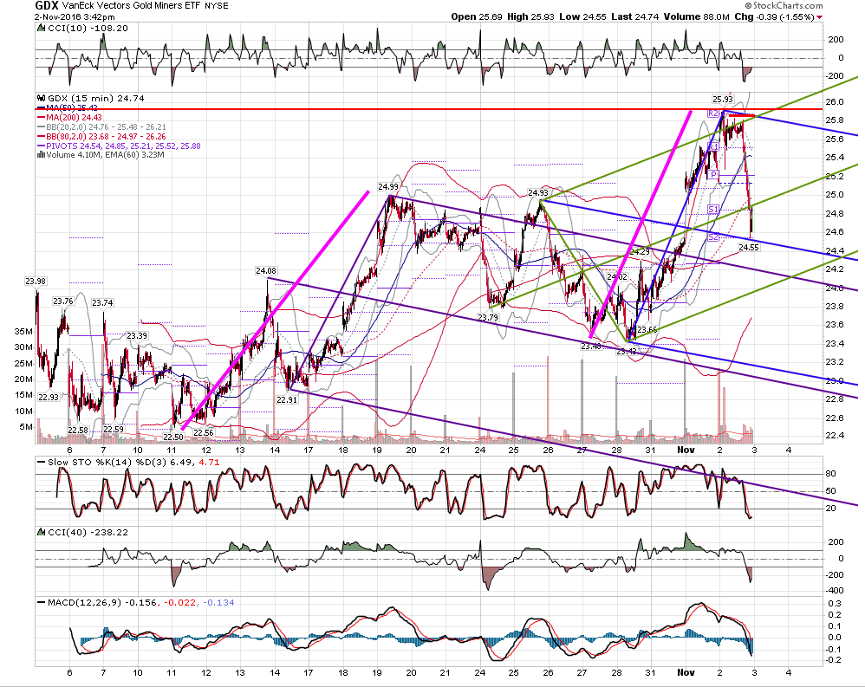Click the candlestick icon beside GDX (15 min)
The image size is (865, 687).
[41, 98]
